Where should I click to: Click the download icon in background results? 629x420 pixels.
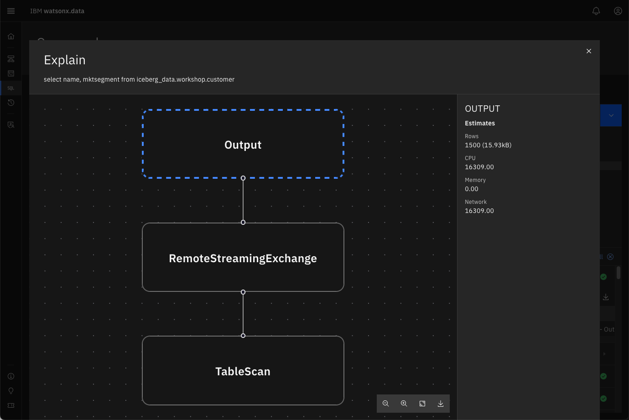[606, 297]
